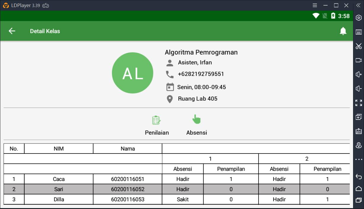The image size is (364, 209).
Task: Click gamepad icon next to LDPlayer 3.39 title
Action: [x=46, y=5]
